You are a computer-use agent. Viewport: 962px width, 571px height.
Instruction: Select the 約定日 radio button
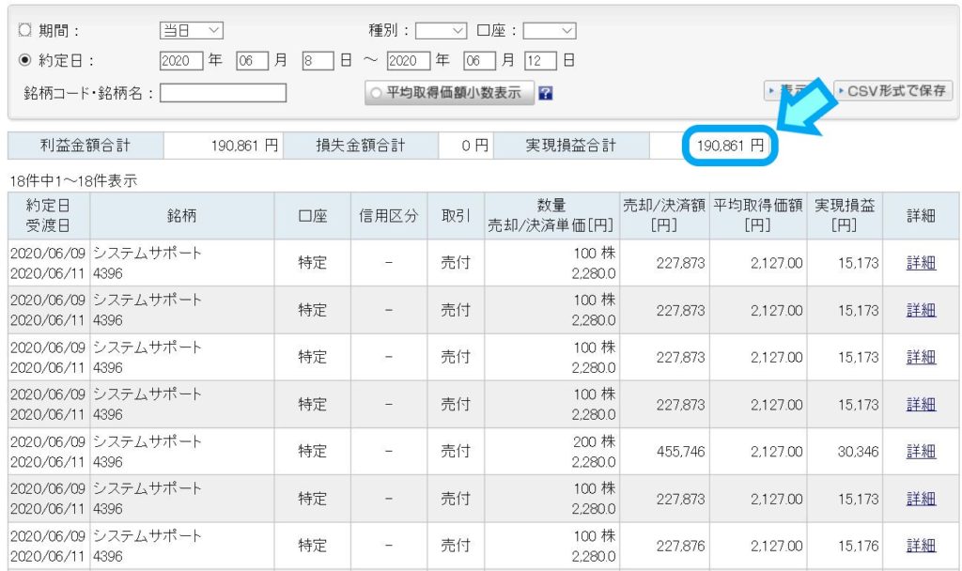(x=24, y=60)
